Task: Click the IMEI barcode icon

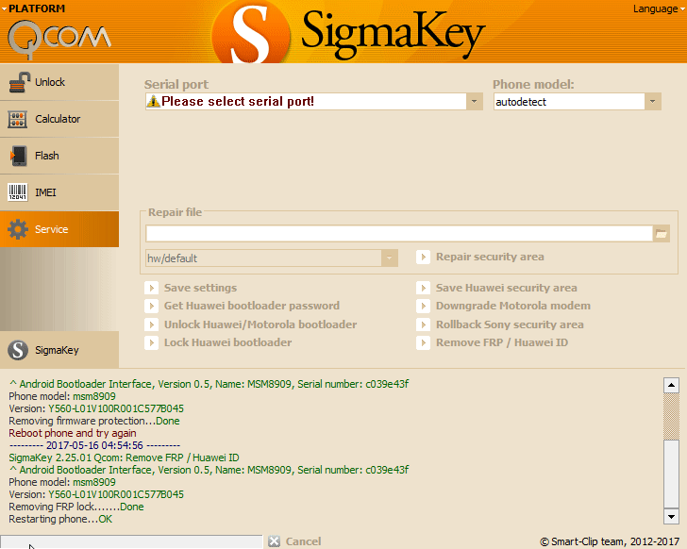Action: click(18, 192)
